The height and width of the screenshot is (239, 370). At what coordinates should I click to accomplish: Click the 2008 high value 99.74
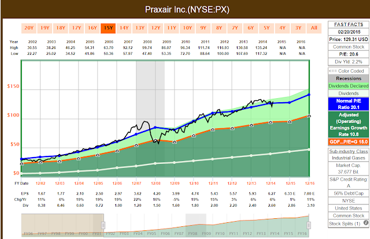147,47
